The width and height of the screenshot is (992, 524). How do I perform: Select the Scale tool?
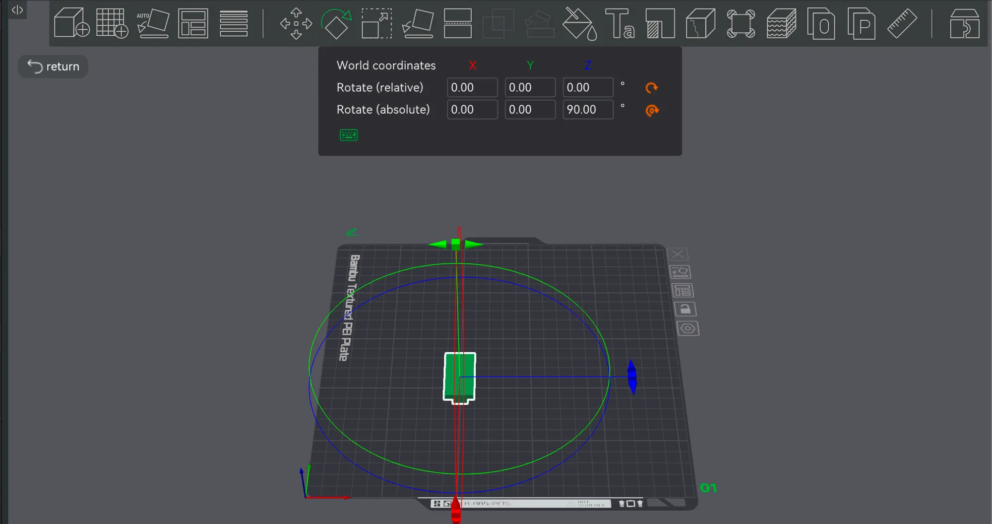377,23
